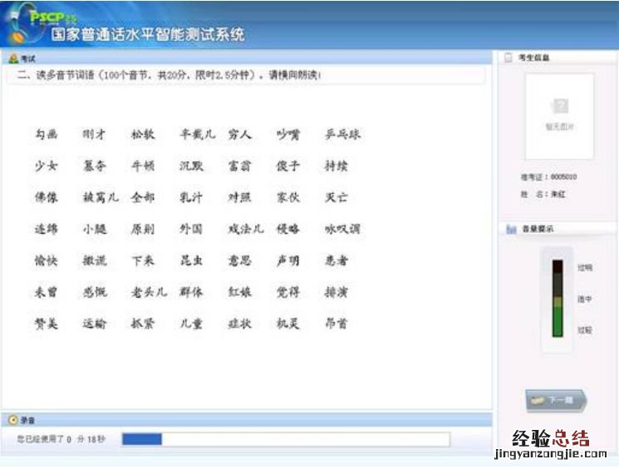Viewport: 619px width, 469px height.
Task: Click the 过响 volume label
Action: tap(585, 268)
